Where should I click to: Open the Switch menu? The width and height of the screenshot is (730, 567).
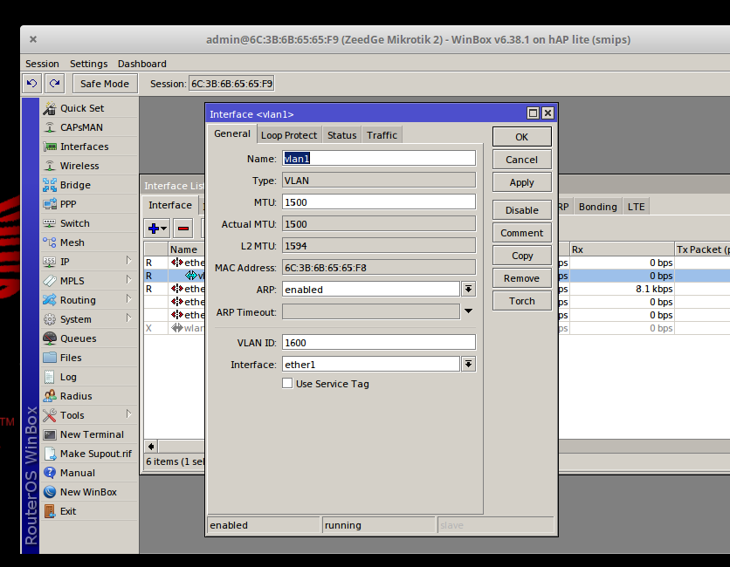click(89, 223)
